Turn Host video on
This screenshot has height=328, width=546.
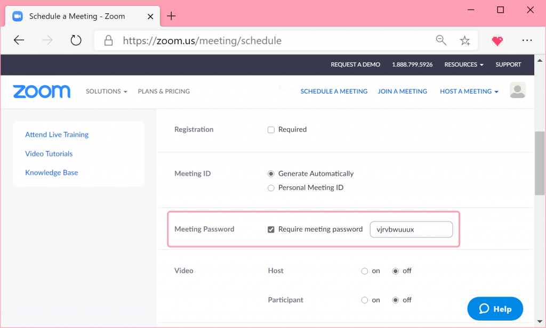[365, 271]
